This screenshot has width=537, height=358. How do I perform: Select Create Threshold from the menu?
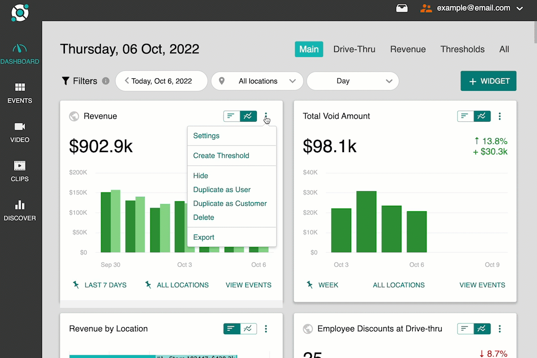221,156
